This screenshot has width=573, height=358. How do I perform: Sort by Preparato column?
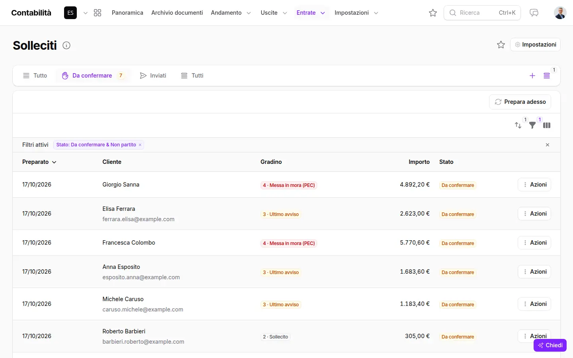[x=39, y=162]
